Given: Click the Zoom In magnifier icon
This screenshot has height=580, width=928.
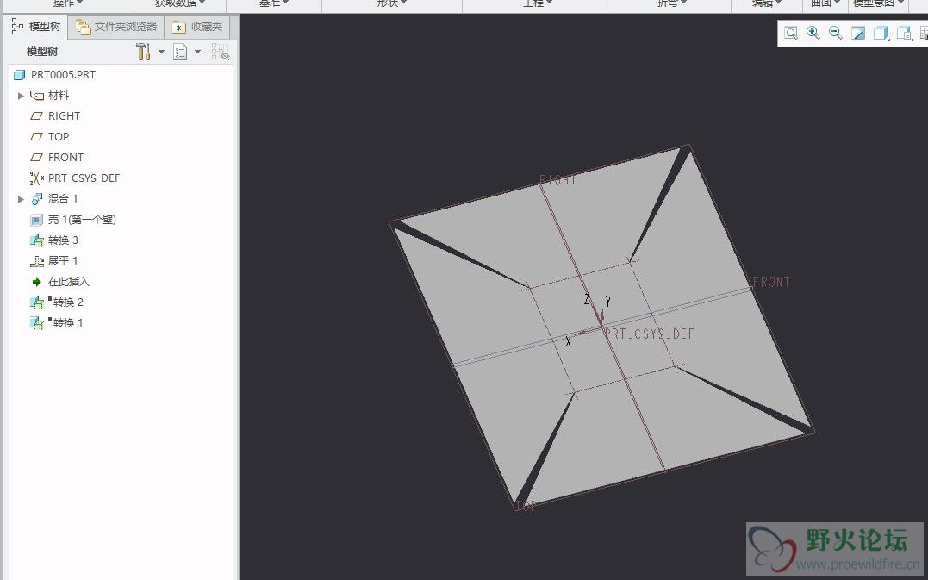Looking at the screenshot, I should coord(813,33).
